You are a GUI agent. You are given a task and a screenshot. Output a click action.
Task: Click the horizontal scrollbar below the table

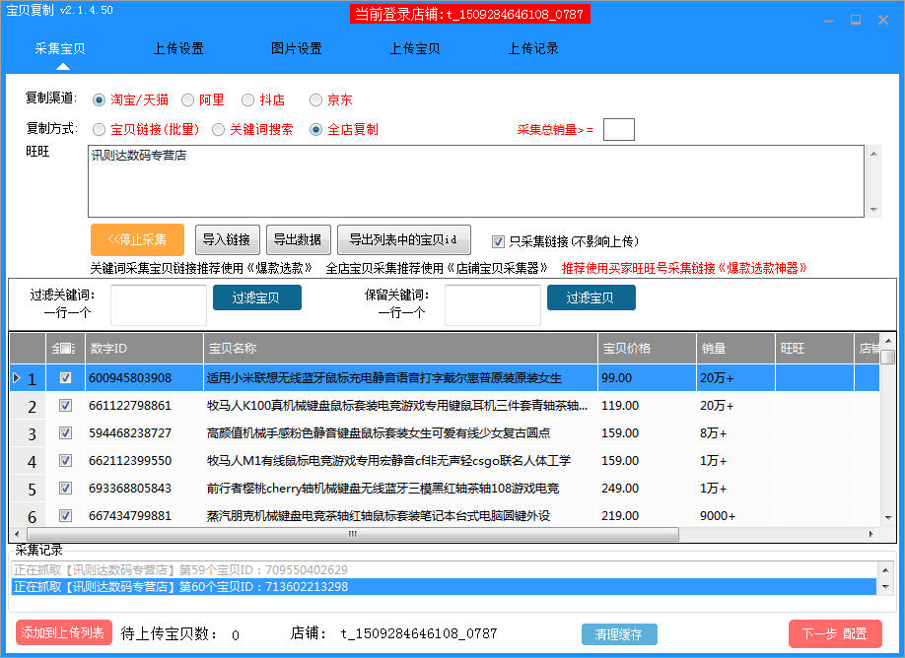(x=351, y=534)
